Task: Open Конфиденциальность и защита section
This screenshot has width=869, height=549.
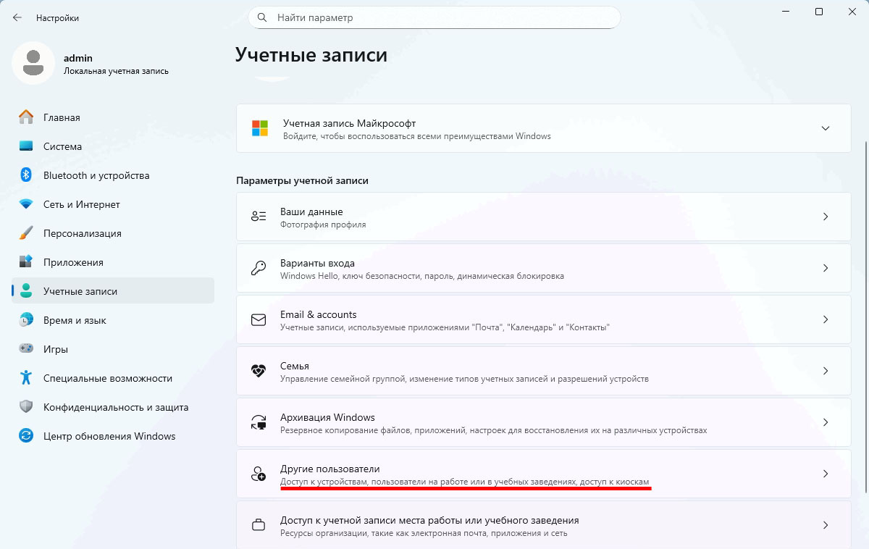Action: [113, 407]
